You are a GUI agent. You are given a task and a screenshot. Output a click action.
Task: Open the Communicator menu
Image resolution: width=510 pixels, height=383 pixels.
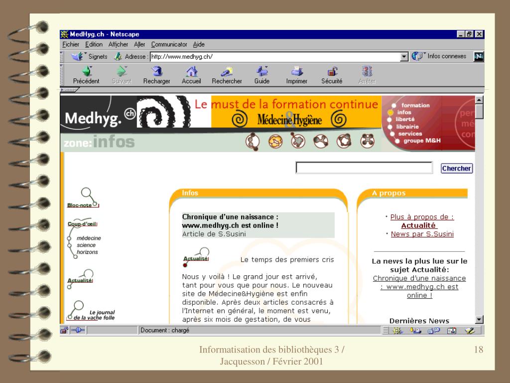(x=169, y=44)
